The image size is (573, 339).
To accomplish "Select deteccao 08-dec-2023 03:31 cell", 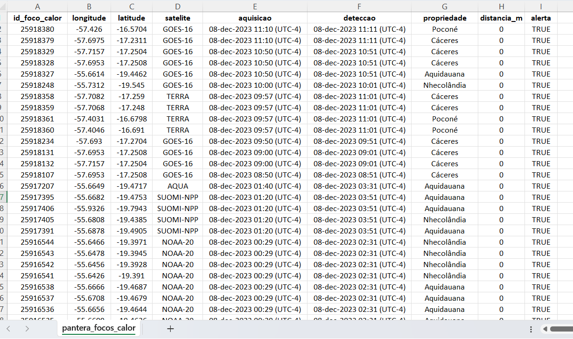I will point(359,186).
